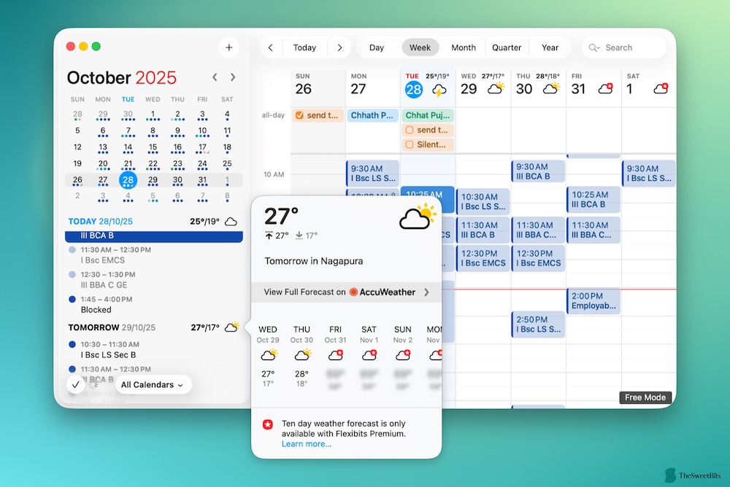Toggle completed tasks with the checkmark circle
The width and height of the screenshot is (730, 487).
(76, 384)
